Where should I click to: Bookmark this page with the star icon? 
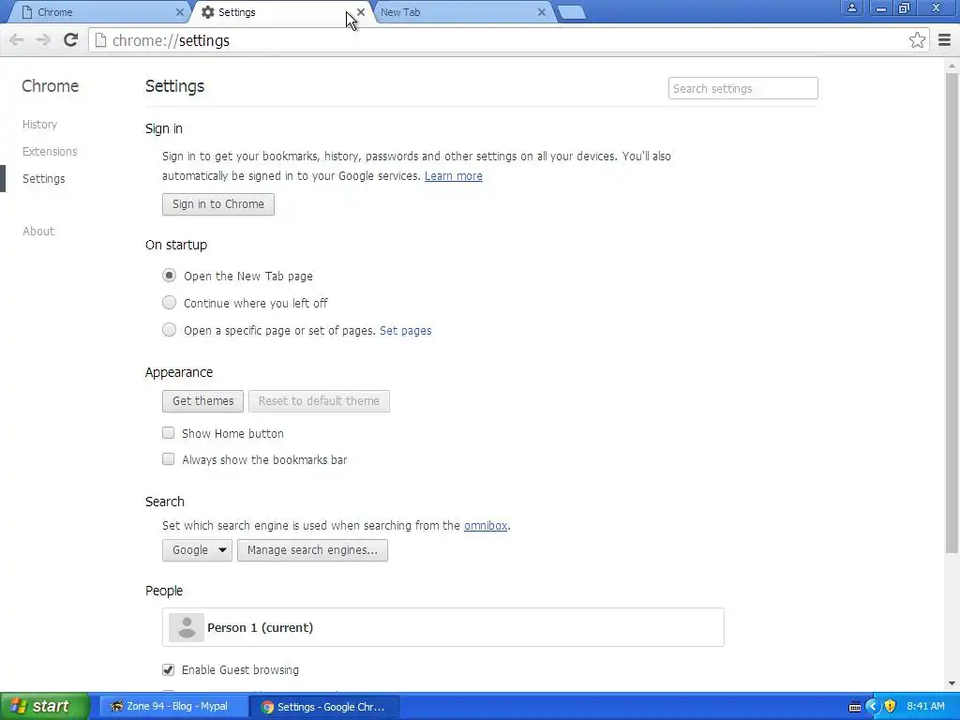click(917, 40)
